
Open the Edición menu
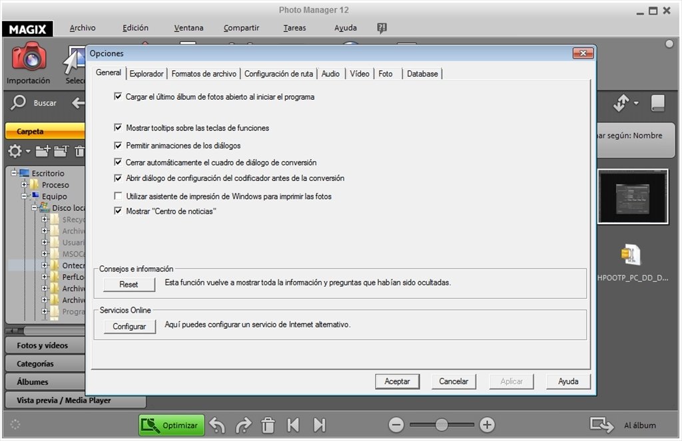pos(135,28)
